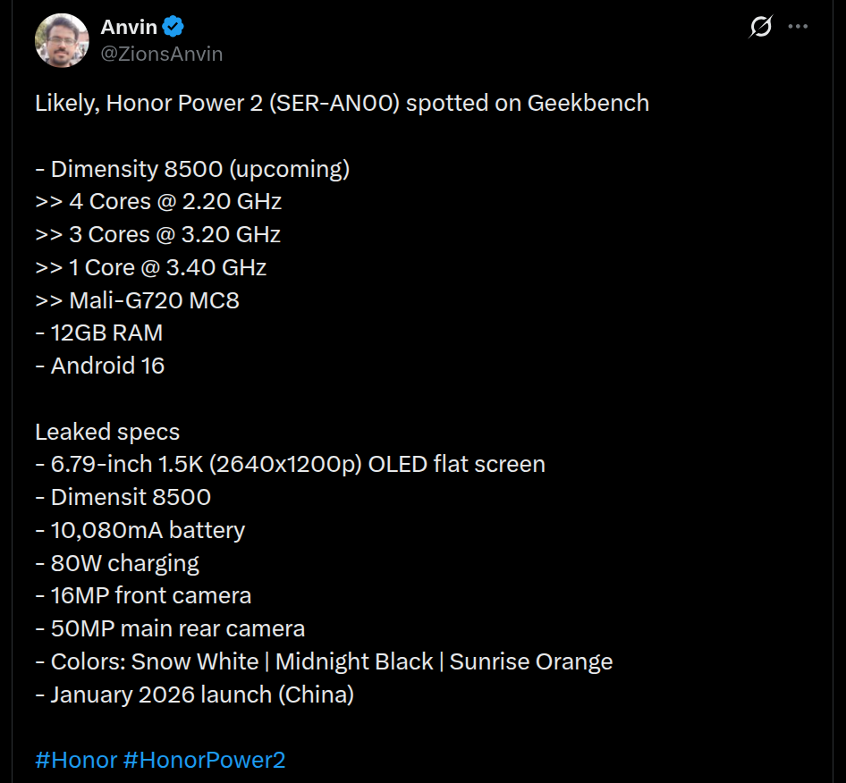Viewport: 846px width, 783px height.
Task: Click the Colors line listing Snow White
Action: click(324, 661)
